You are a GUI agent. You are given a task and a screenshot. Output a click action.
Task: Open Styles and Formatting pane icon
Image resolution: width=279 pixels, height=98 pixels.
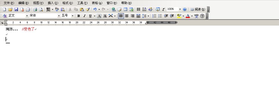tap(5, 16)
